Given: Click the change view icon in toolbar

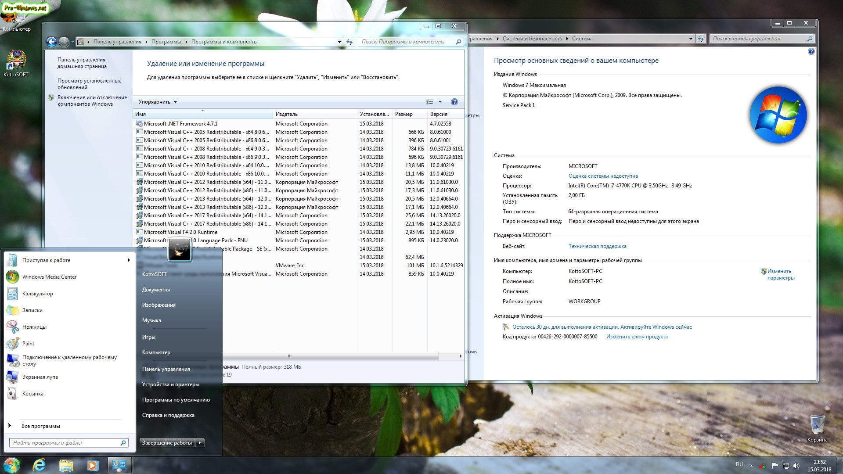Looking at the screenshot, I should point(430,102).
